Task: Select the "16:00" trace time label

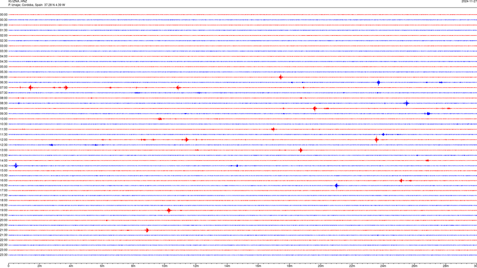Action: coord(3,181)
